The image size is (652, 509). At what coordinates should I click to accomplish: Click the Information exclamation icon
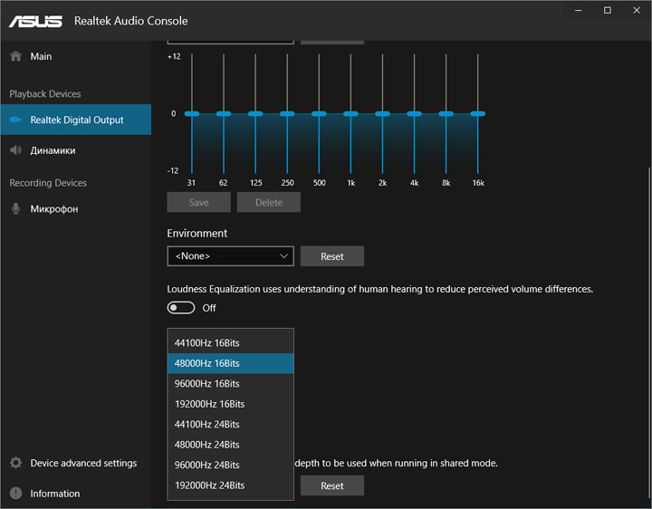[x=15, y=494]
